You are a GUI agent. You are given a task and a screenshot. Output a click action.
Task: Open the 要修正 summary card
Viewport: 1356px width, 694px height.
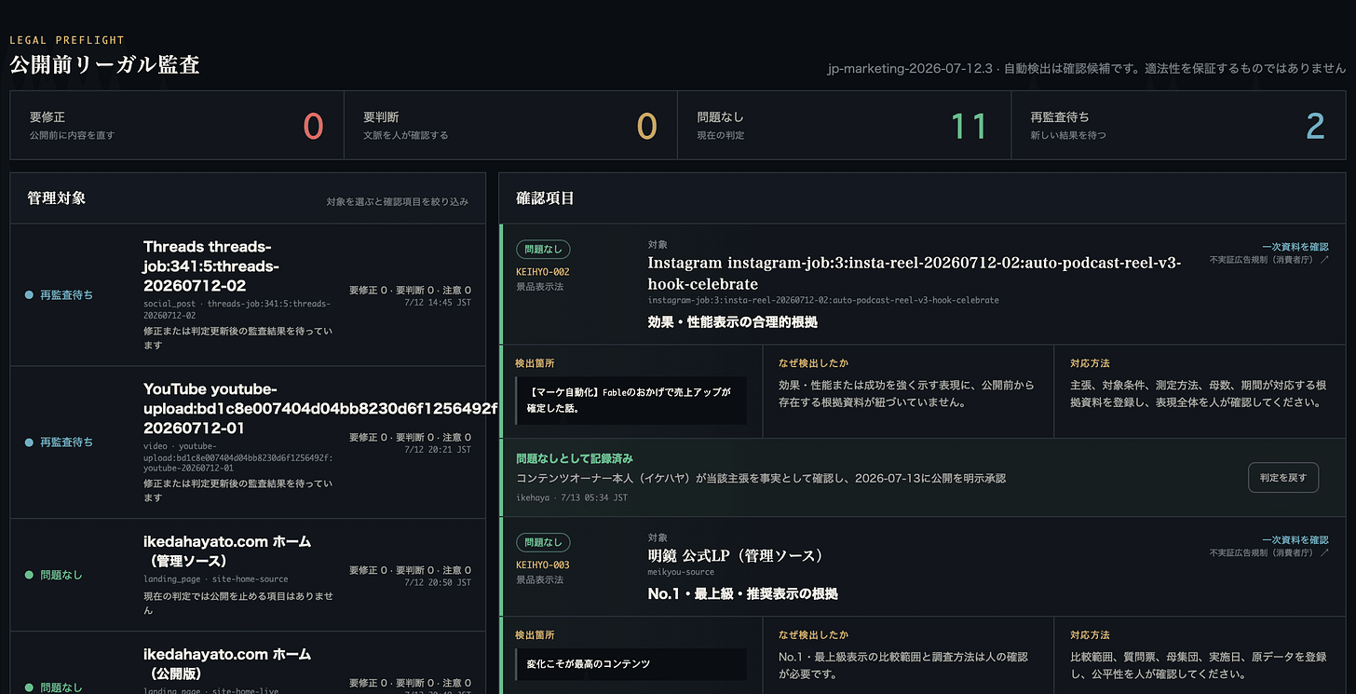177,126
